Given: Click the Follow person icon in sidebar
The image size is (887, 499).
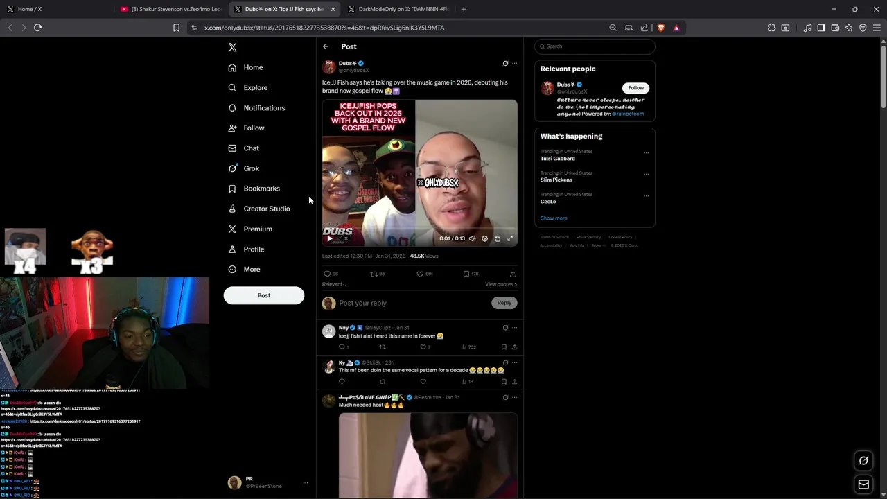Looking at the screenshot, I should tap(232, 128).
